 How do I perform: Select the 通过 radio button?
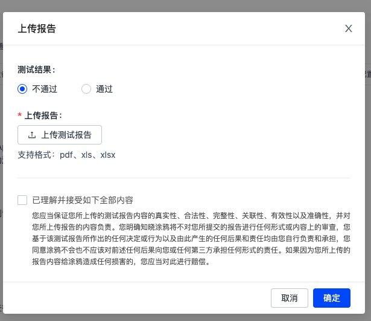86,89
